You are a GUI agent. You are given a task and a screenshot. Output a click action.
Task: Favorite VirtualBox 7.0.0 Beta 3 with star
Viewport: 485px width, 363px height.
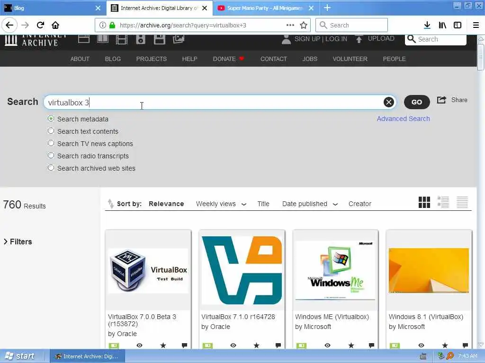pos(163,346)
